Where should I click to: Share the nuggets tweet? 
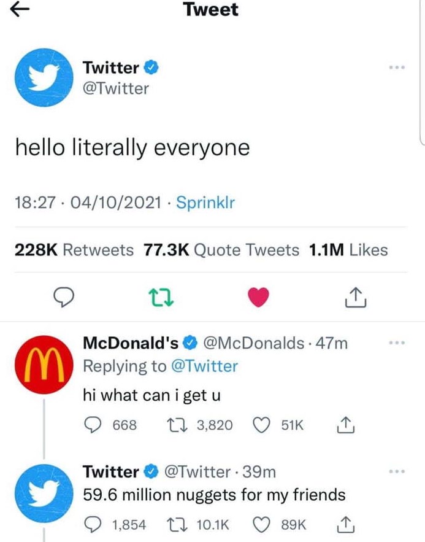346,524
